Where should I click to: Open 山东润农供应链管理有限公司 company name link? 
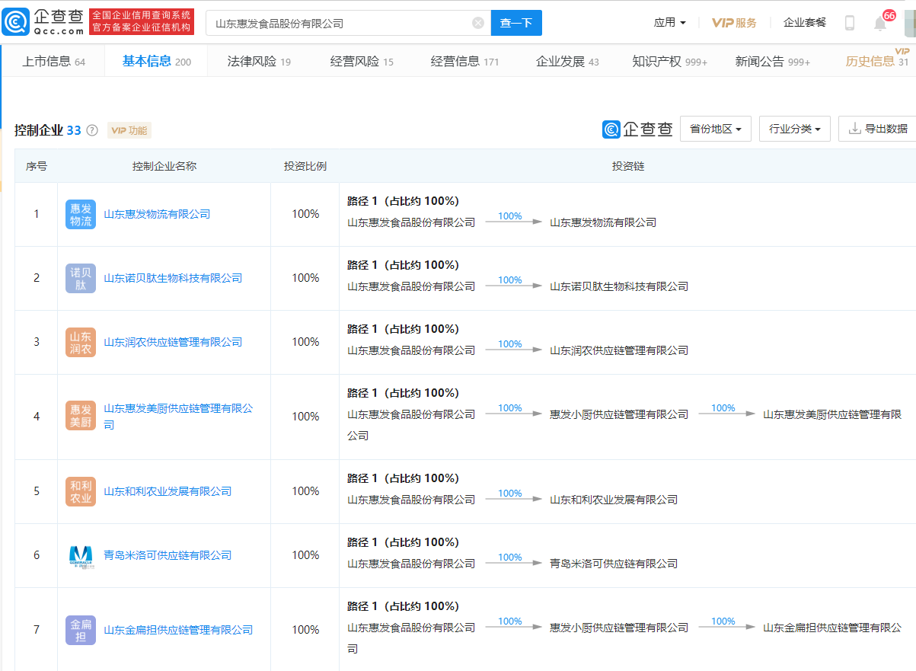click(x=173, y=342)
